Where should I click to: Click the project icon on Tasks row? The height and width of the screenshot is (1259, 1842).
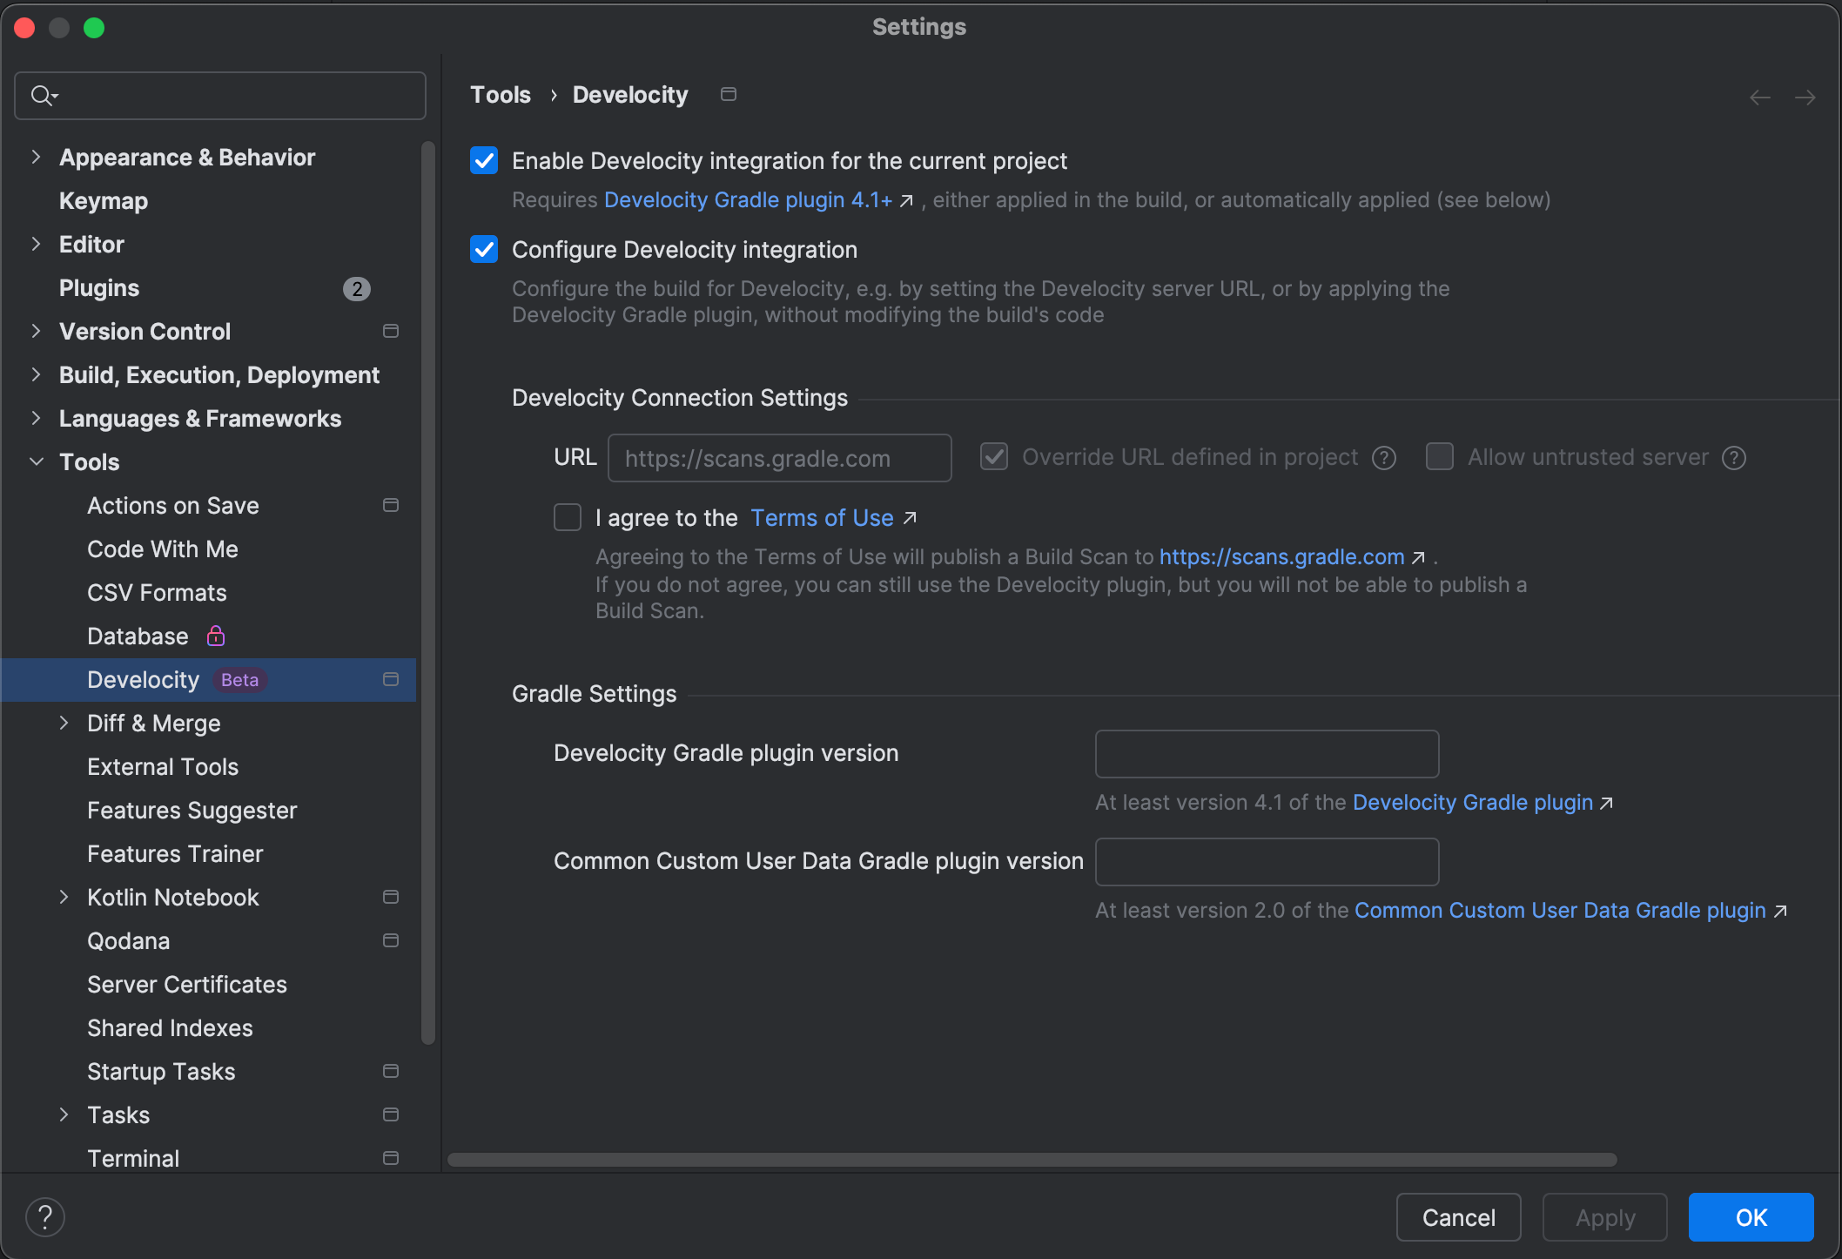coord(391,1114)
